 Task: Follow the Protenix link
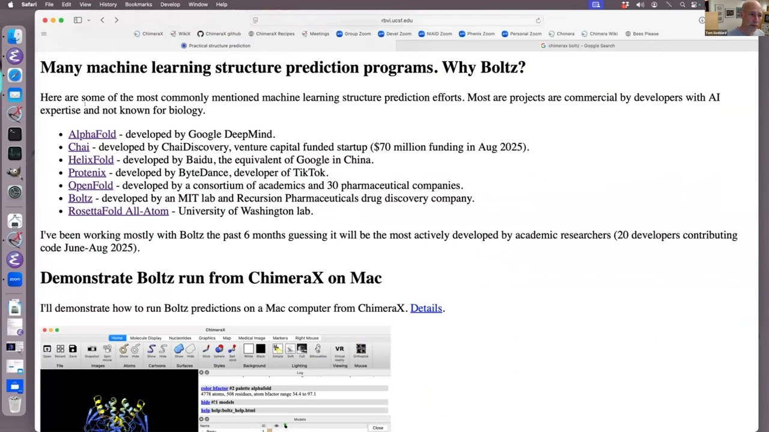point(87,173)
